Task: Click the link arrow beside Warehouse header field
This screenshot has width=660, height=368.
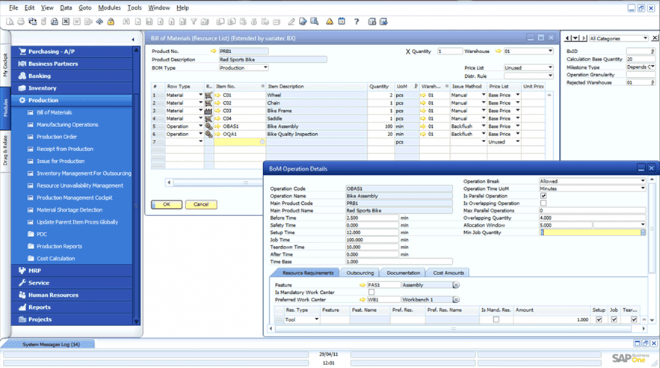Action: [499, 51]
